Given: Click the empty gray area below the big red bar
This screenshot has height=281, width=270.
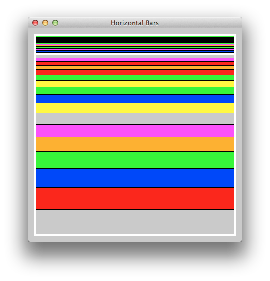Looking at the screenshot, I should (x=135, y=222).
